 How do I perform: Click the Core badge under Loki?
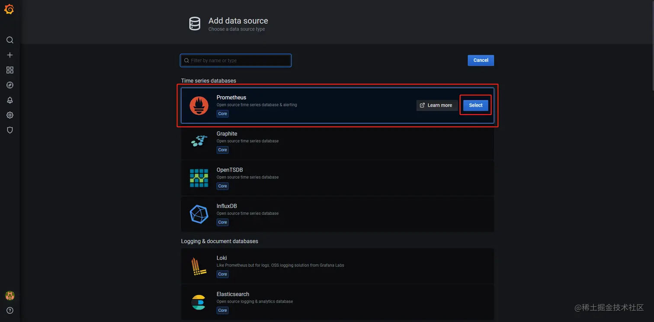click(222, 274)
